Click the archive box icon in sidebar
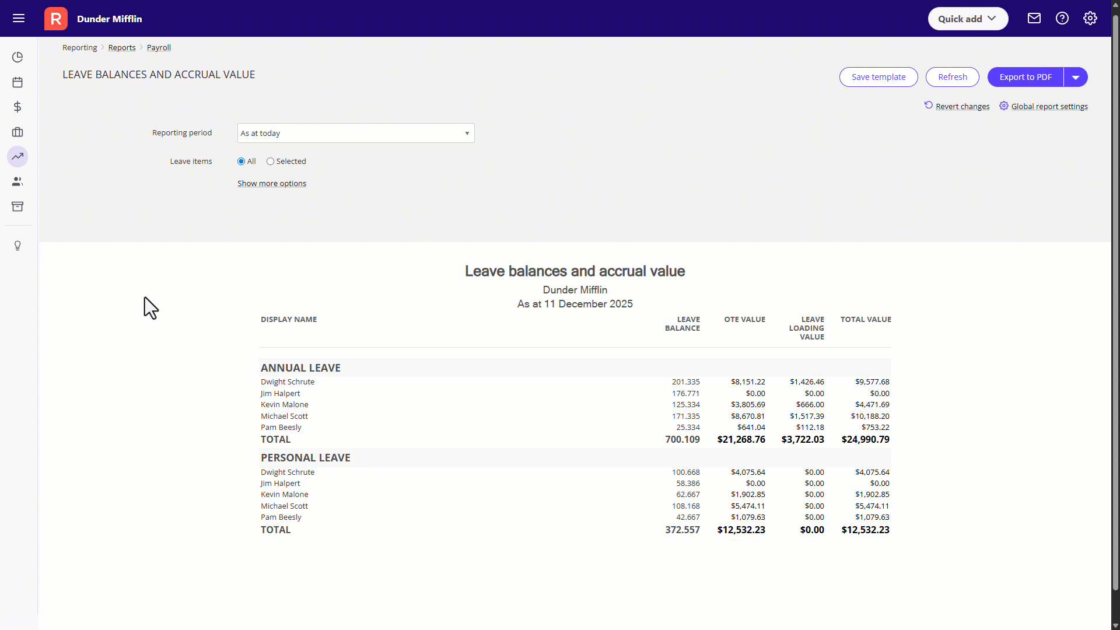 click(17, 206)
